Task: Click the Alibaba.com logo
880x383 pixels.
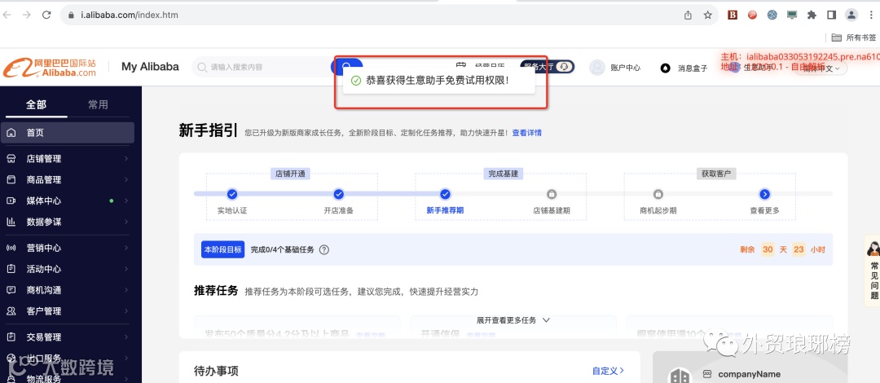Action: coord(50,67)
